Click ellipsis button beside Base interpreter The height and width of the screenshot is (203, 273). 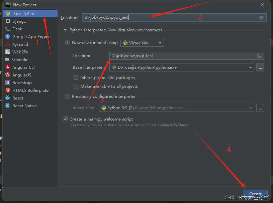(260, 67)
